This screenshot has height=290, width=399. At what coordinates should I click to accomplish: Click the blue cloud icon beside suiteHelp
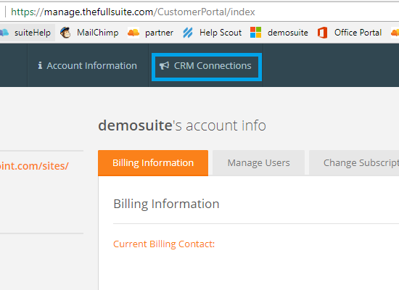(4, 33)
